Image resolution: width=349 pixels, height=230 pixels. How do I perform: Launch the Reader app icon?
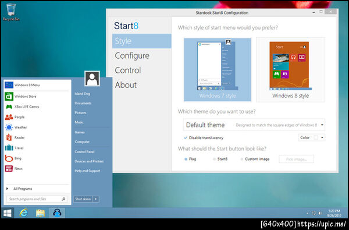(9, 137)
